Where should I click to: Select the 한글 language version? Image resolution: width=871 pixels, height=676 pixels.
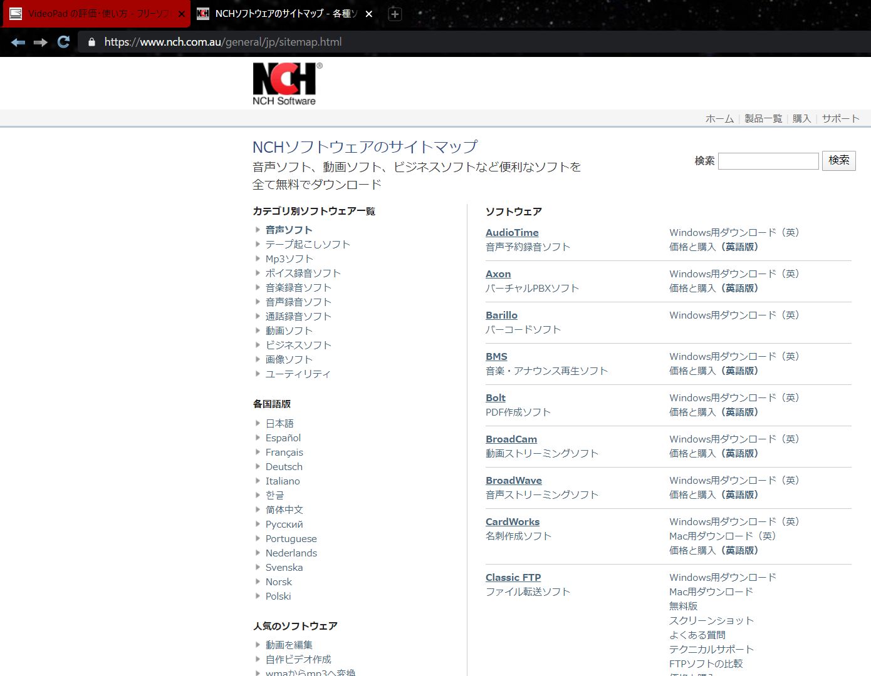[274, 495]
